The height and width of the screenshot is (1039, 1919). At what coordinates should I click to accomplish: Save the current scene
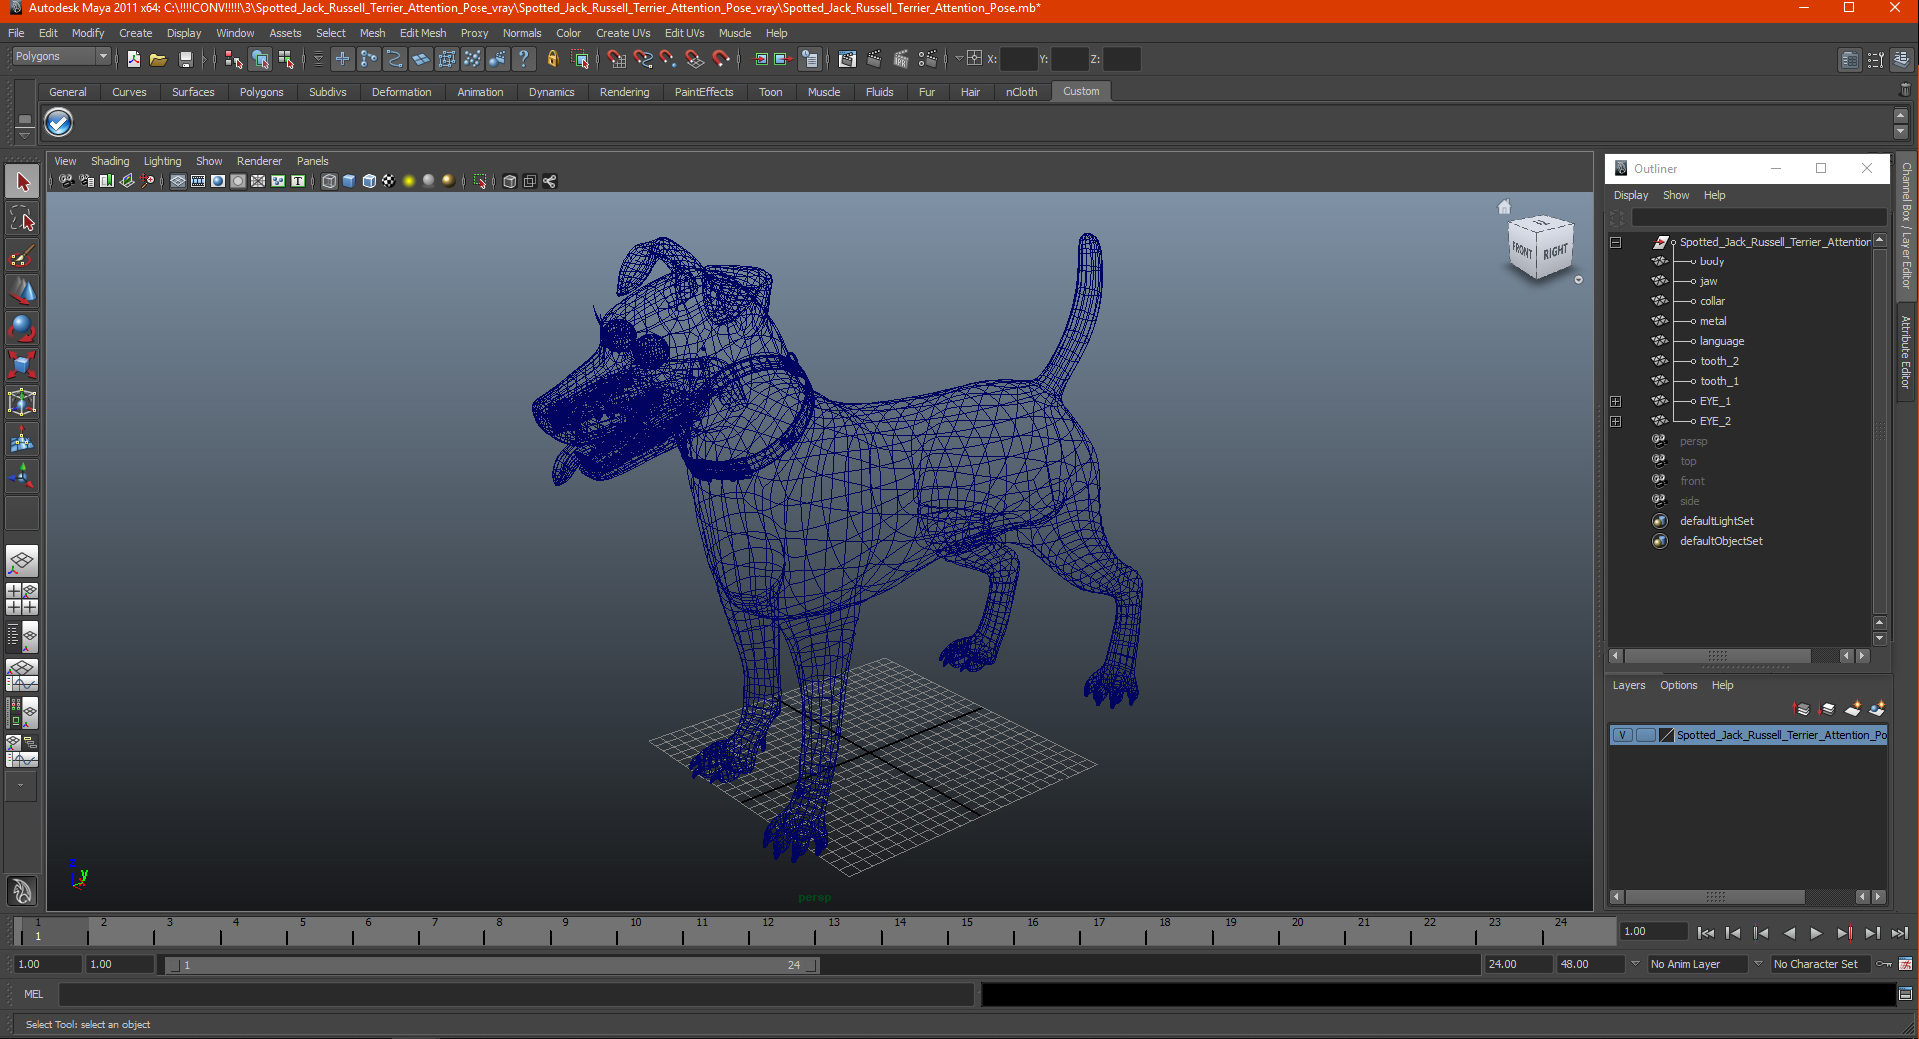click(185, 59)
